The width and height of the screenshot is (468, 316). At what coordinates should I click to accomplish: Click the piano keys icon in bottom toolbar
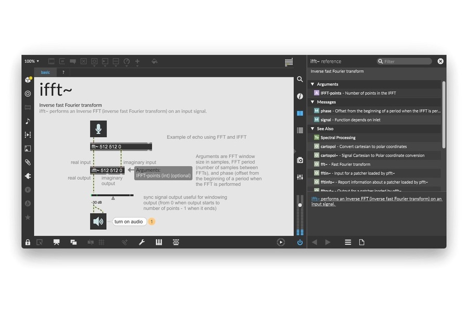click(159, 242)
